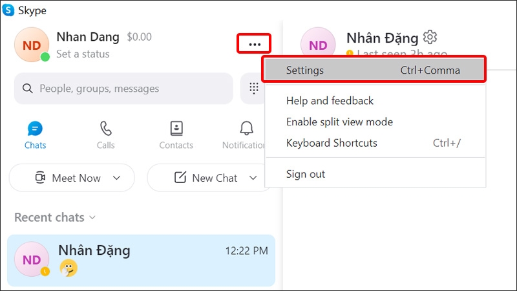Open the Nhân Đặng recent chat
The width and height of the screenshot is (517, 291).
point(141,261)
